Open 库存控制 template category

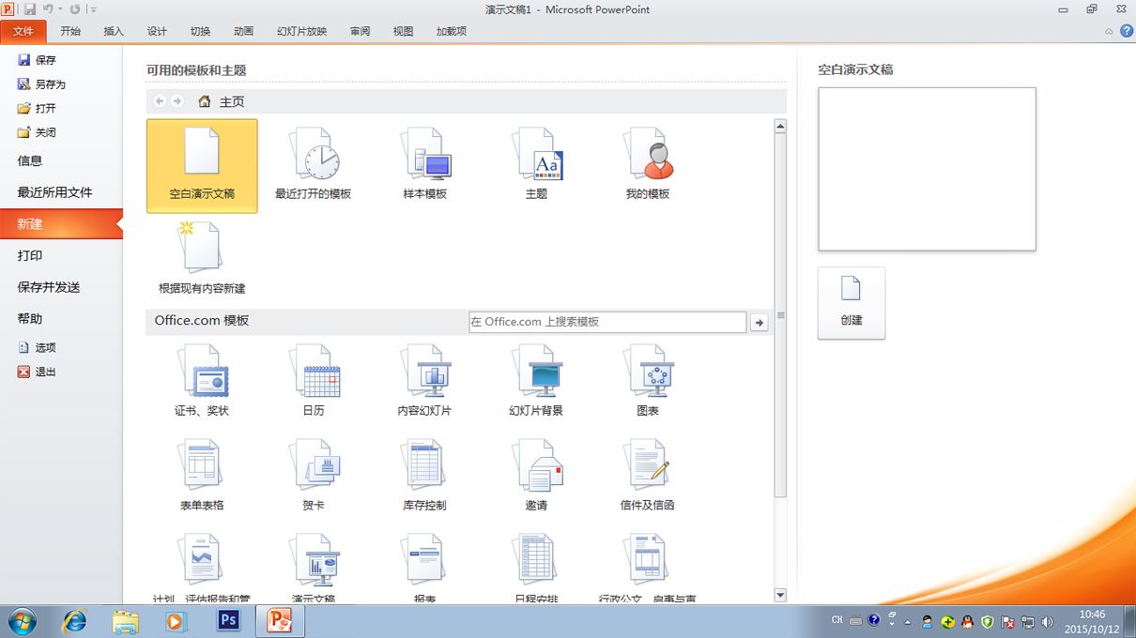(x=424, y=475)
